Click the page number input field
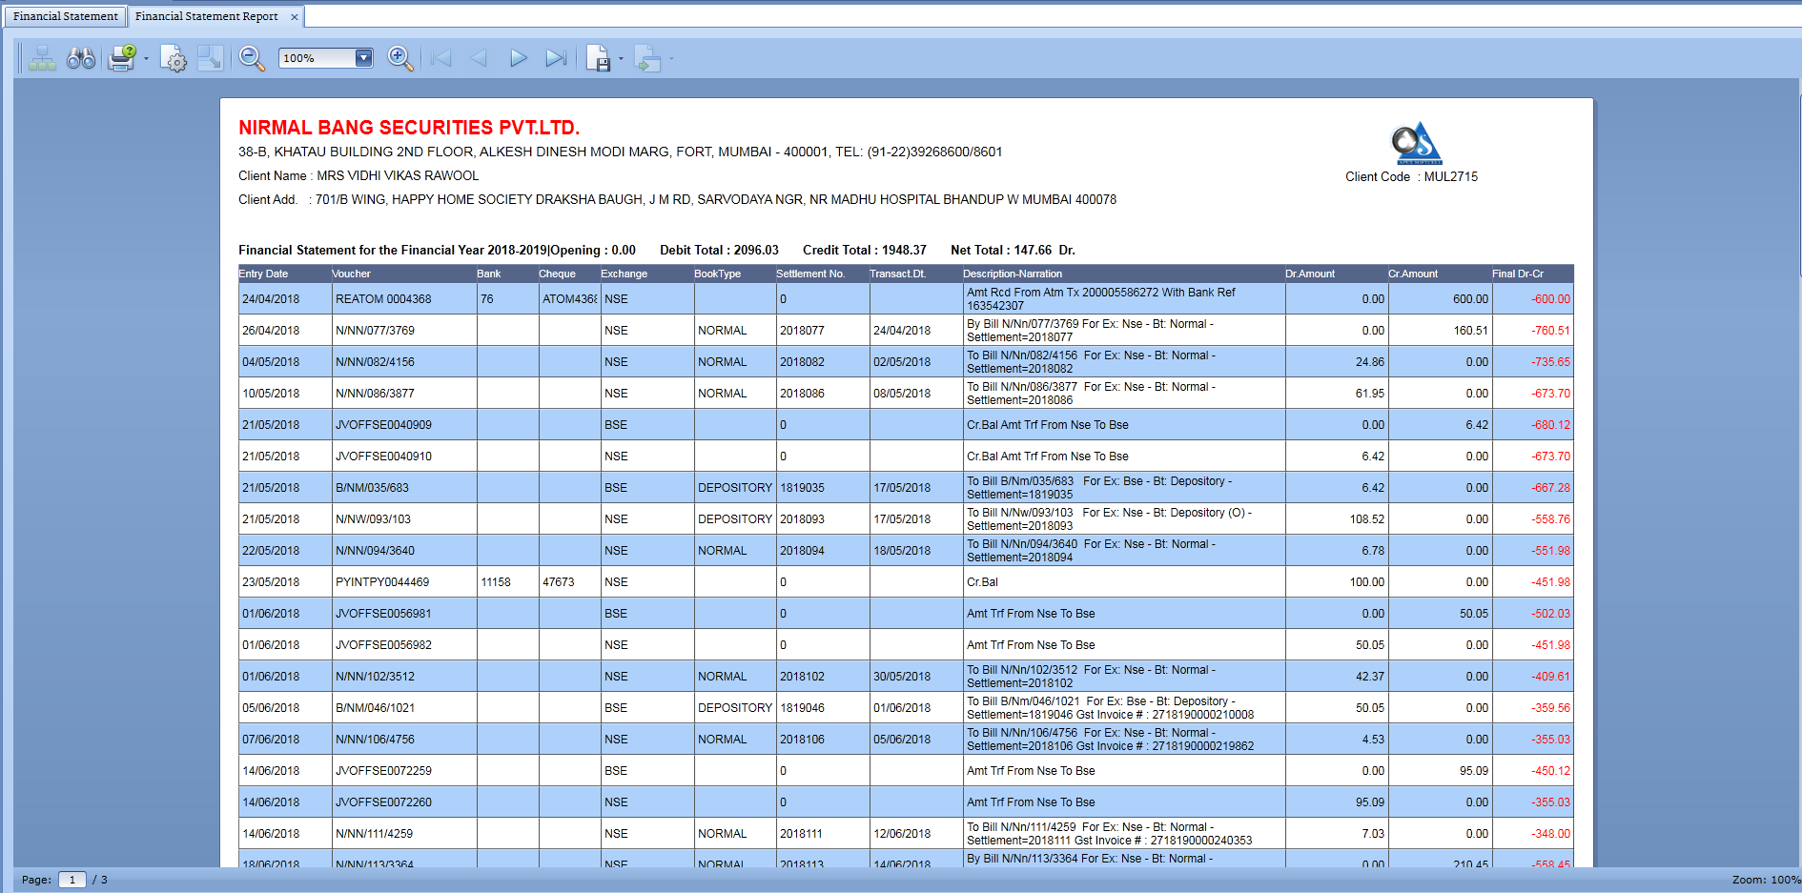 [x=72, y=880]
